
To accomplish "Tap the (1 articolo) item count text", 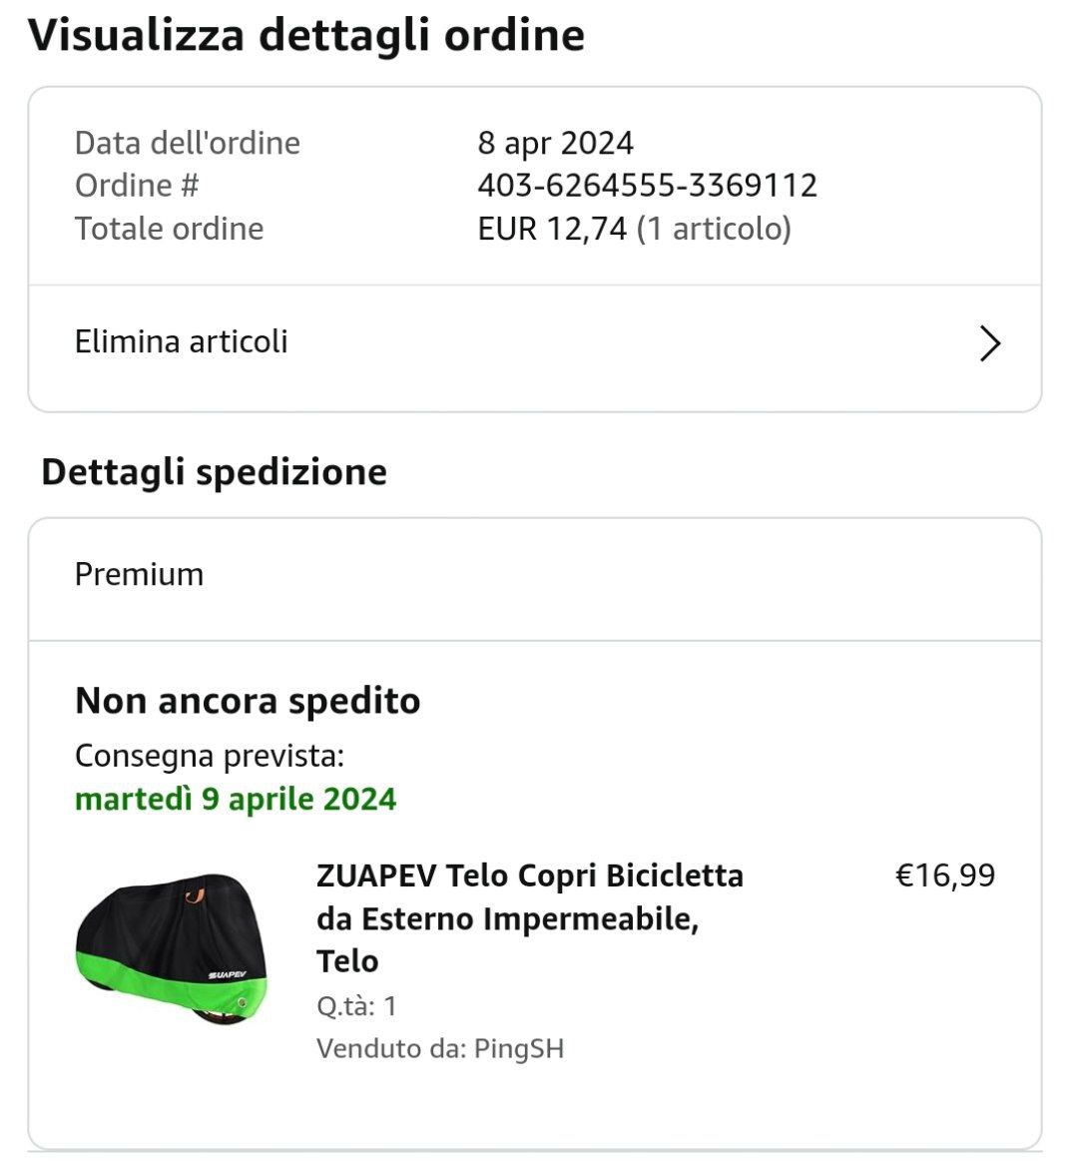I will (715, 229).
